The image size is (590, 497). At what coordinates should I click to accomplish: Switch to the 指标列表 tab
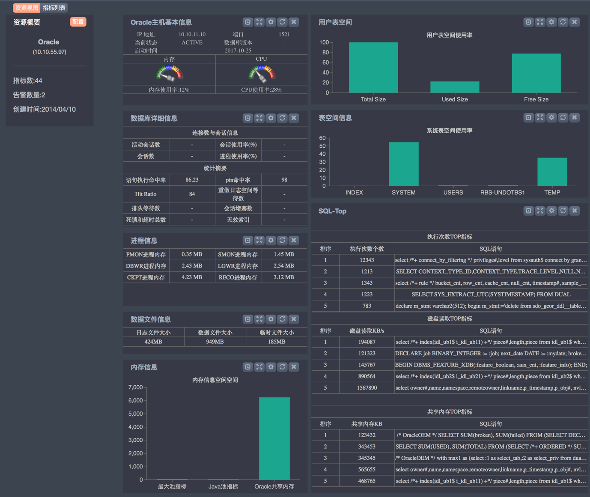click(x=54, y=8)
